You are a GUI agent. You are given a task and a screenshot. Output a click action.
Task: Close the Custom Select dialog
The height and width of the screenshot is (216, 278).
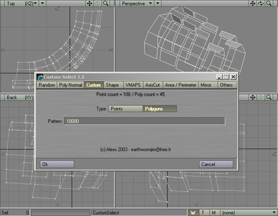click(233, 77)
